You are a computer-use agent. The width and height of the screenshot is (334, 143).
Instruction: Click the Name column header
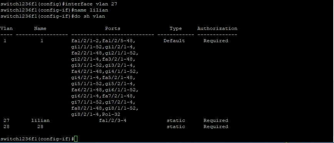pyautogui.click(x=40, y=28)
